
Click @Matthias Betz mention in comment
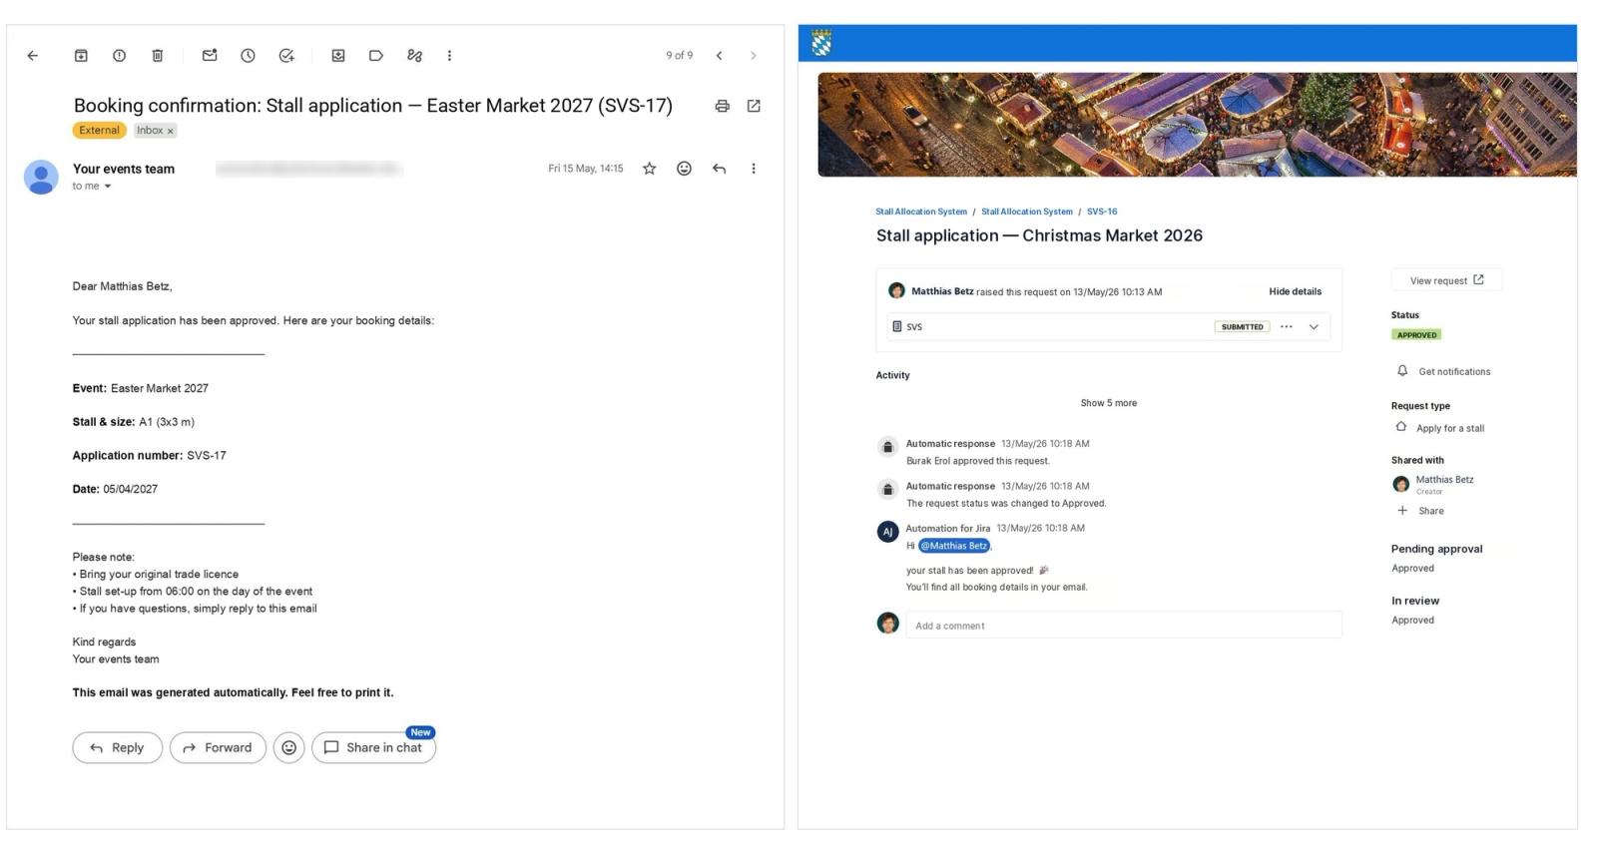tap(953, 546)
